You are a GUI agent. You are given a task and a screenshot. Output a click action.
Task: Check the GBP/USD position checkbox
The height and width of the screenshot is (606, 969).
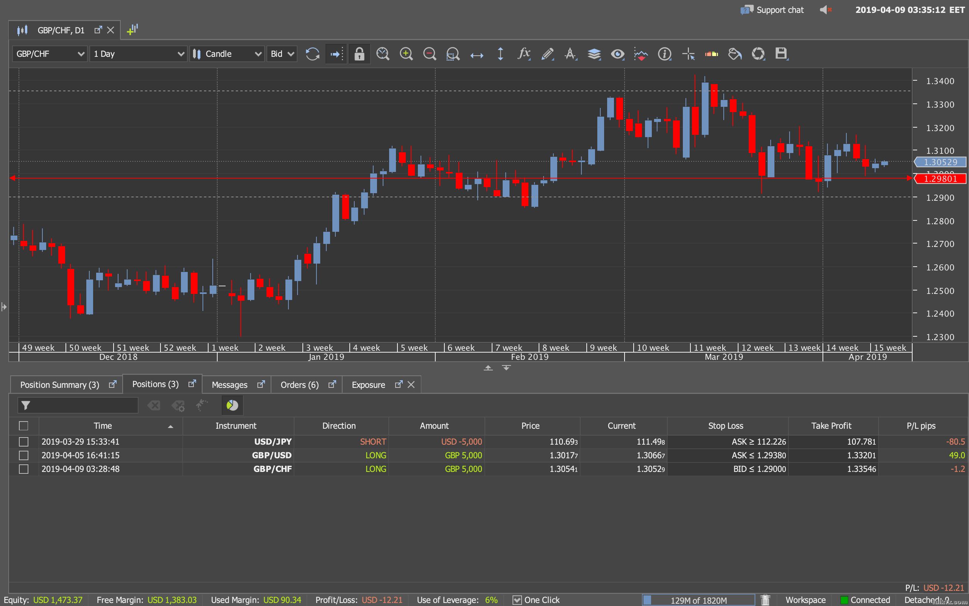pos(23,455)
